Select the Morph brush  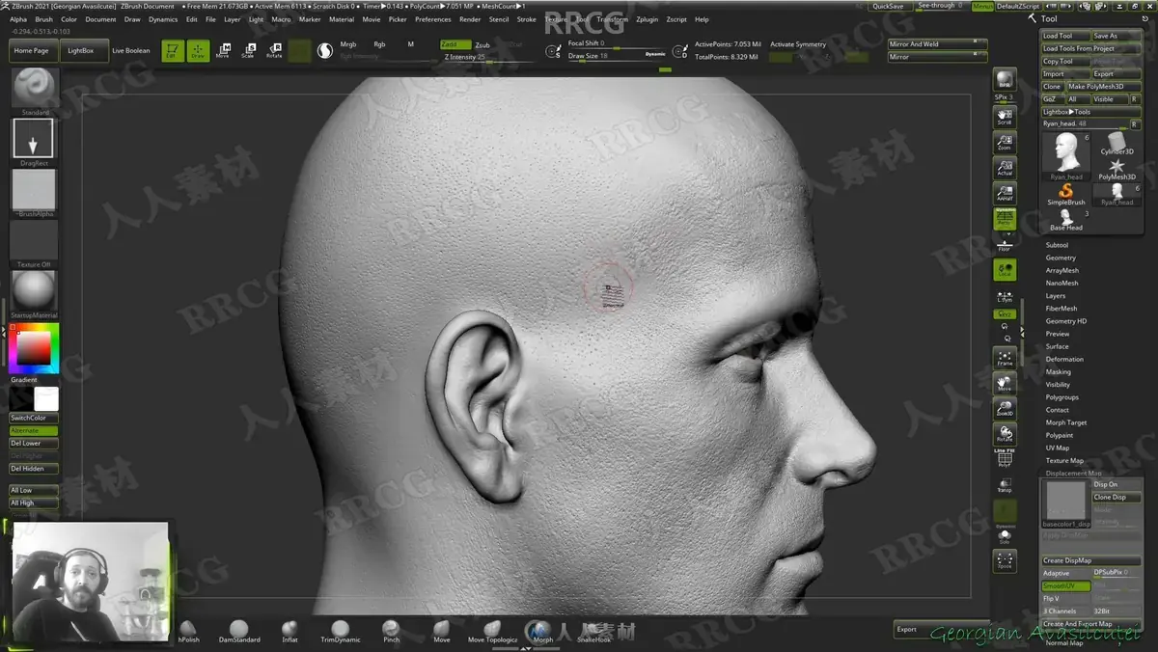click(543, 632)
